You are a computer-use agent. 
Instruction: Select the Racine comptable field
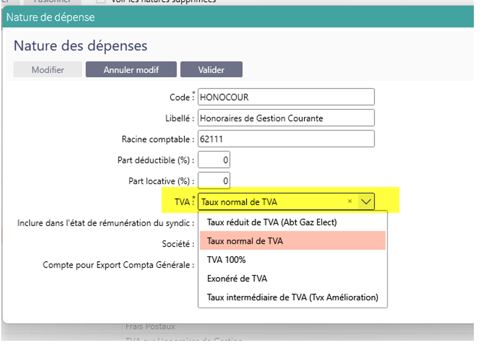286,139
